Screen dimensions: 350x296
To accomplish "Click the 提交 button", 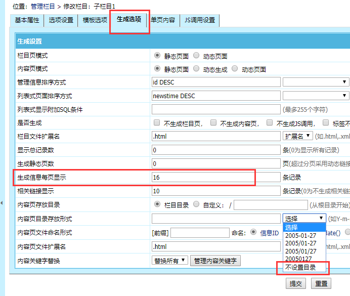I will pyautogui.click(x=296, y=284).
